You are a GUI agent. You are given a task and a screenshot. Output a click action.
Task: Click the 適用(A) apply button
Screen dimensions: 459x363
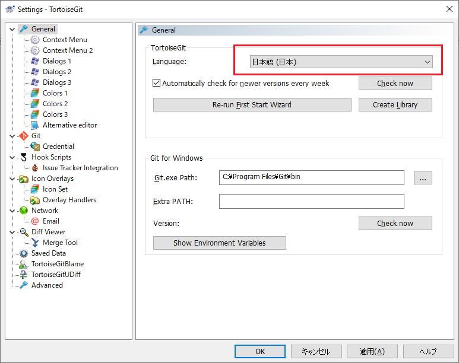pyautogui.click(x=372, y=351)
